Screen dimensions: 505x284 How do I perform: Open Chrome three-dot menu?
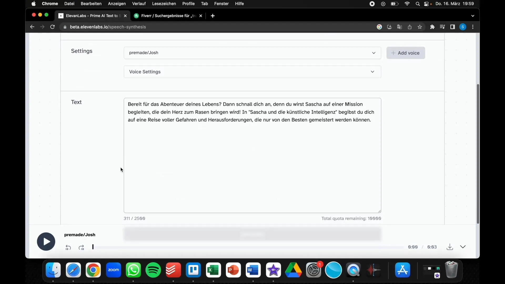pos(473,27)
